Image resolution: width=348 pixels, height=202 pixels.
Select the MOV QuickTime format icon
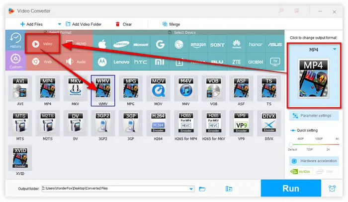click(158, 88)
